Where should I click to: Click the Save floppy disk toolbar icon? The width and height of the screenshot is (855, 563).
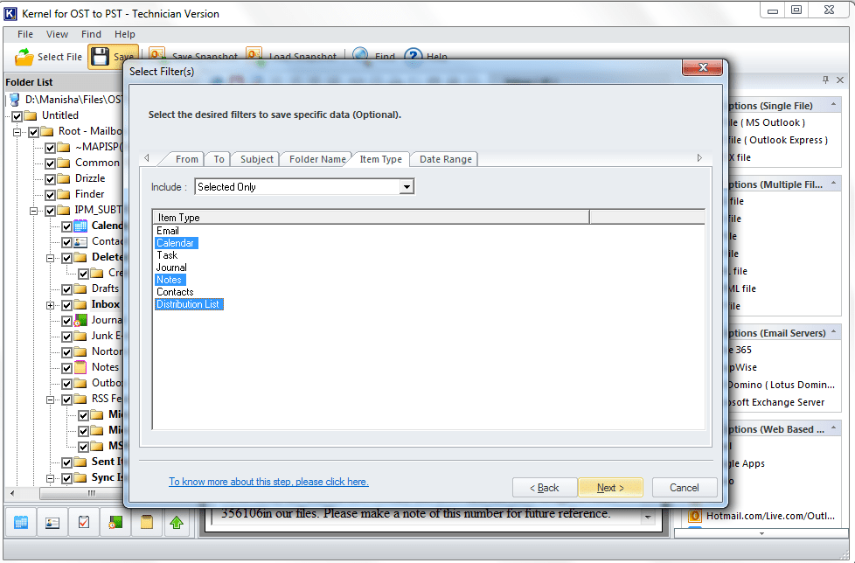[100, 57]
